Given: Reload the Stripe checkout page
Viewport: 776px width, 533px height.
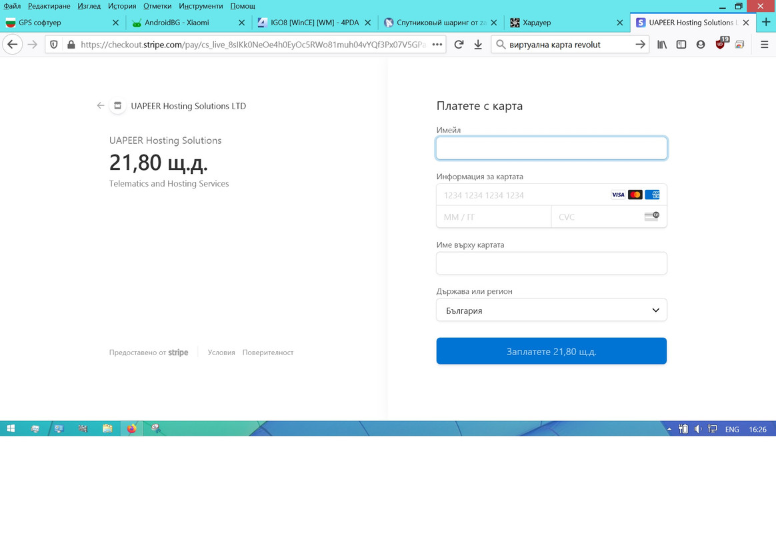Looking at the screenshot, I should 459,45.
